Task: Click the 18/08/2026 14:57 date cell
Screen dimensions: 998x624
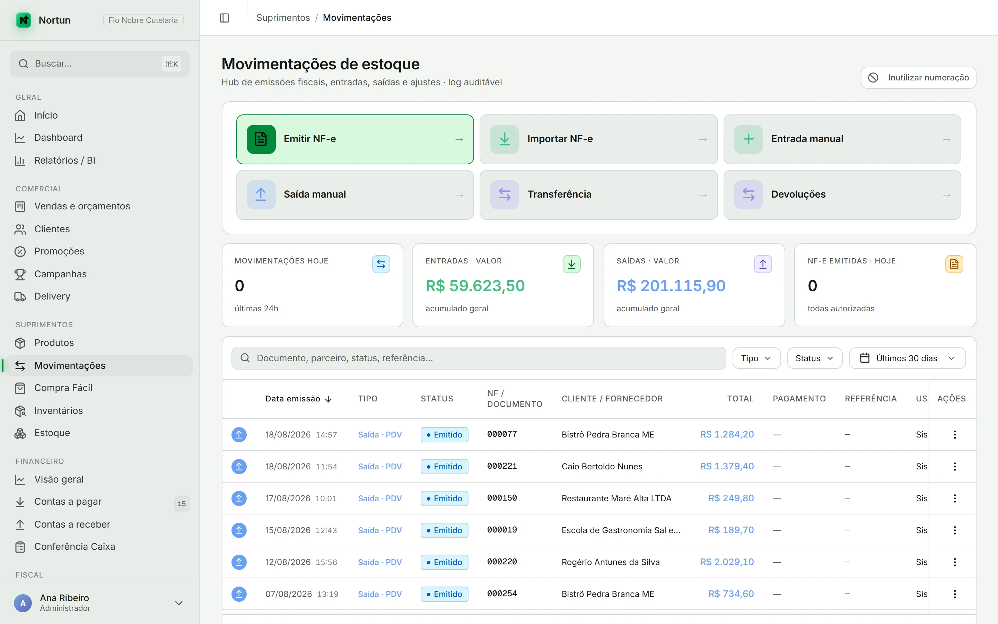Action: pos(301,434)
